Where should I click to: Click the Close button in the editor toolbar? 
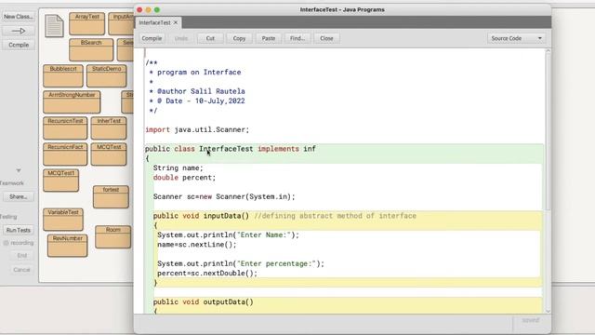(326, 38)
